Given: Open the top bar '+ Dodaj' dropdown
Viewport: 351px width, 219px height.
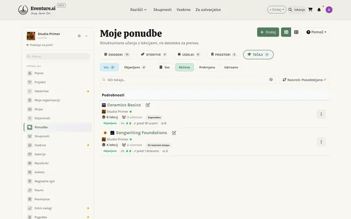Looking at the screenshot, I should [x=277, y=10].
